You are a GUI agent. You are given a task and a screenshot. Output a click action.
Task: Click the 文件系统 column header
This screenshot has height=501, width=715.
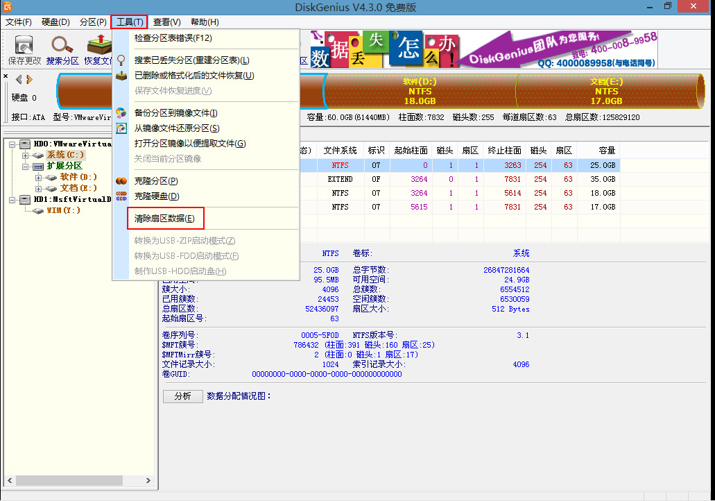point(341,151)
